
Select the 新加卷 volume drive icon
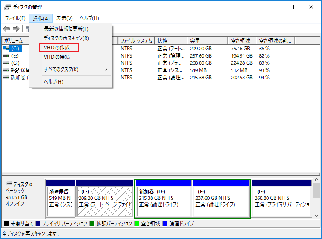coord(6,78)
